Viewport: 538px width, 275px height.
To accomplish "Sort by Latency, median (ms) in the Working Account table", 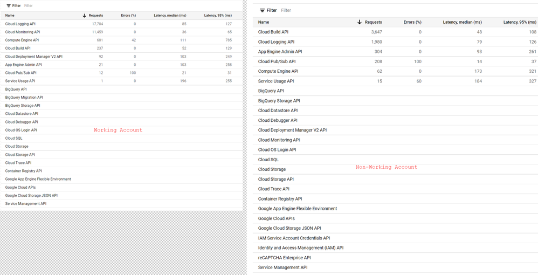I will click(x=170, y=16).
